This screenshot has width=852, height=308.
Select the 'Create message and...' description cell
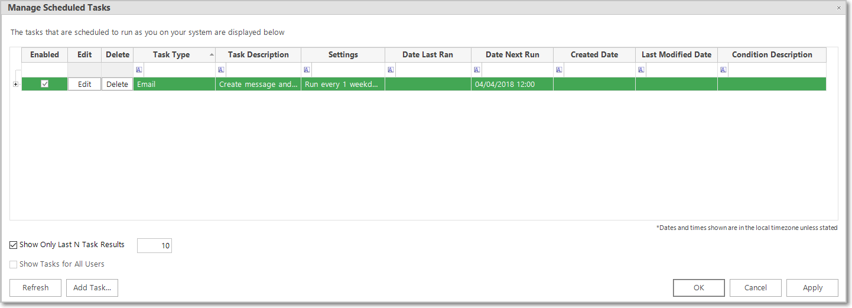pos(258,84)
